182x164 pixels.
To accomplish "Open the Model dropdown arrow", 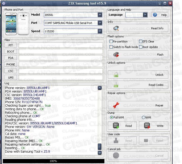I will pos(100,15).
